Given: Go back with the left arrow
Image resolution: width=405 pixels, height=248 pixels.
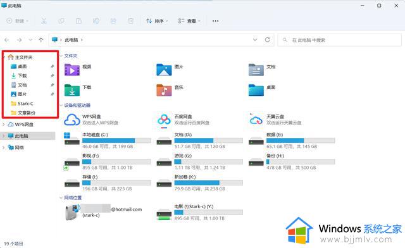Looking at the screenshot, I should (7, 40).
